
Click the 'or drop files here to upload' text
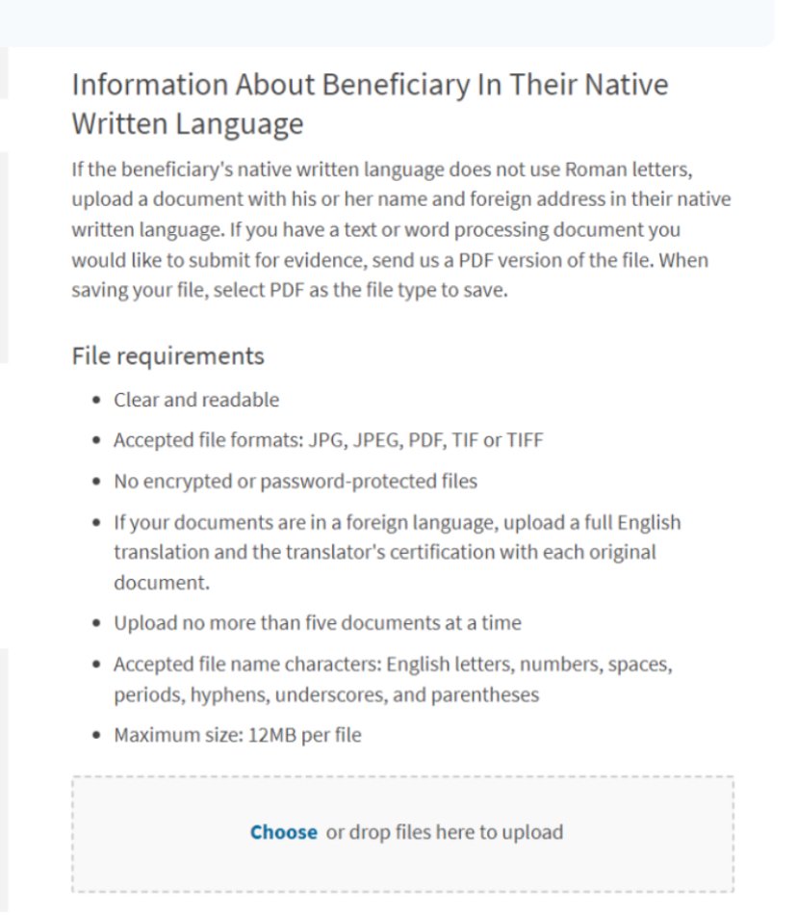pyautogui.click(x=444, y=832)
